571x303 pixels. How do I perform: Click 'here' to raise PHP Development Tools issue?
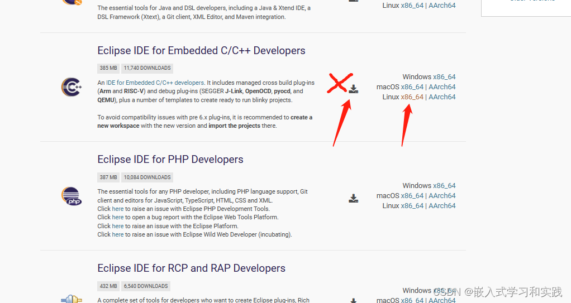[x=118, y=209]
